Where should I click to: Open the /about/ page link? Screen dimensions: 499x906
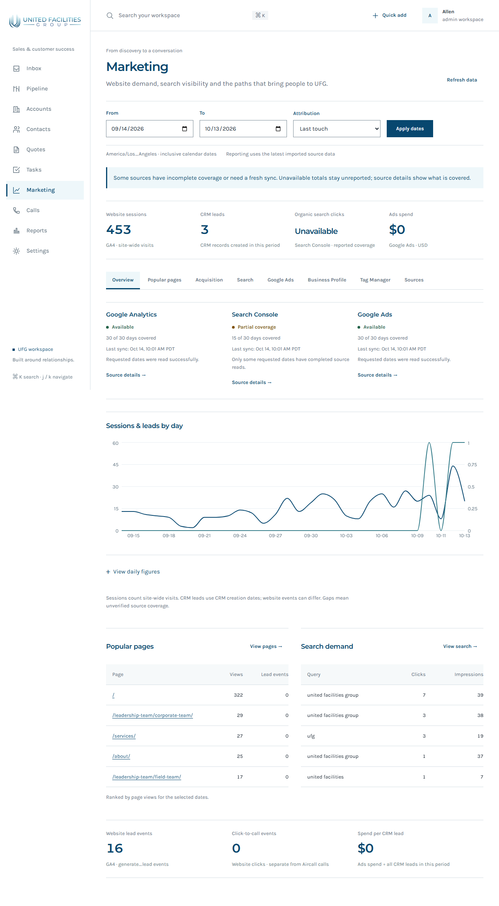click(121, 756)
